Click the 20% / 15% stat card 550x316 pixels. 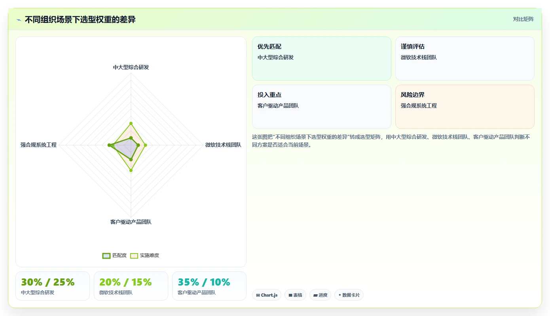pos(131,286)
